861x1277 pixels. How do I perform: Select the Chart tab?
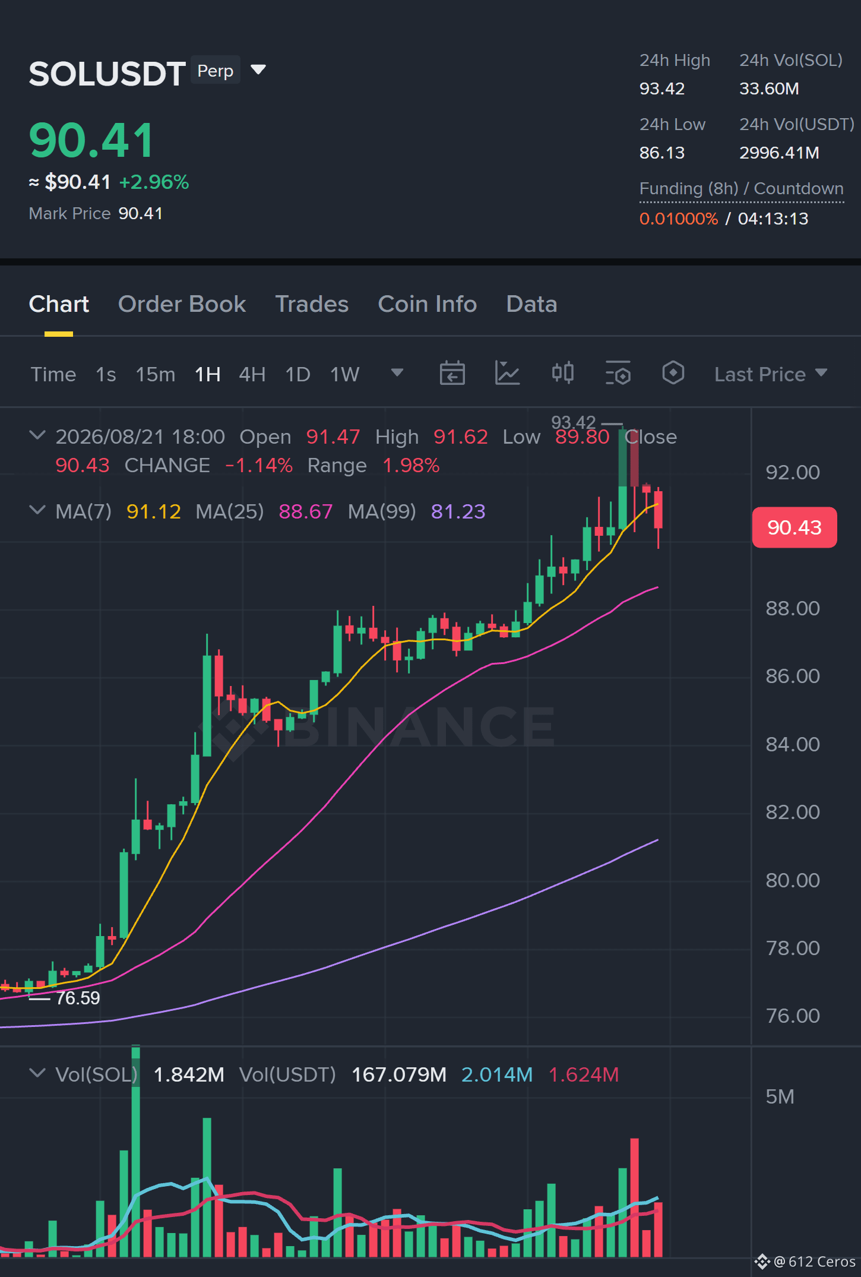click(x=59, y=304)
